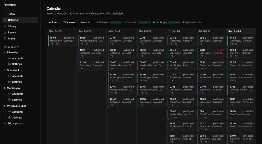This screenshot has height=144, width=262.
Task: Open Monday 10:04 Mockingjay Carousel post
Action: point(62,41)
